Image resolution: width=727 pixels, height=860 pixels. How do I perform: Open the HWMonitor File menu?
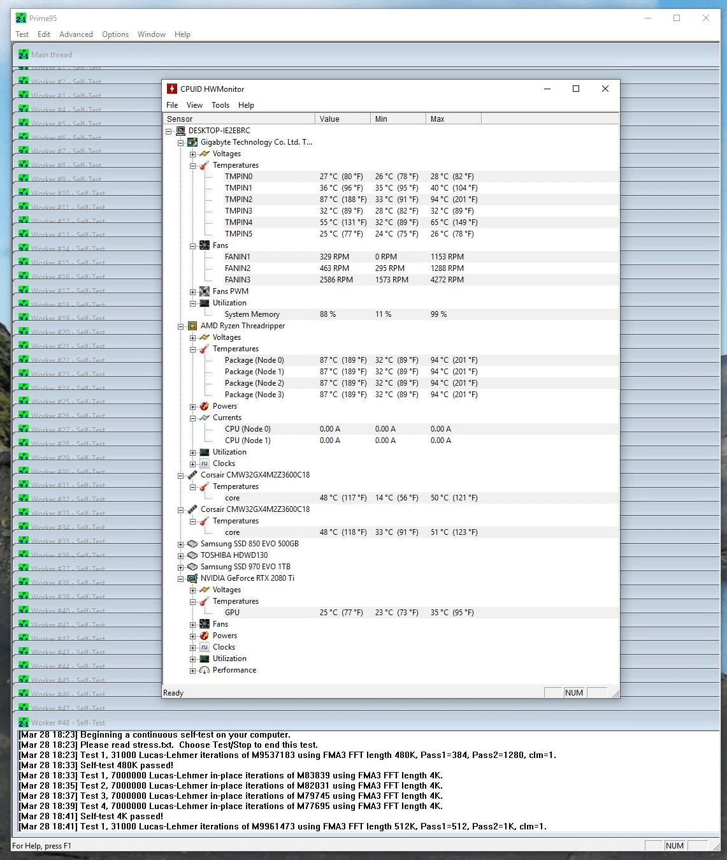tap(172, 105)
